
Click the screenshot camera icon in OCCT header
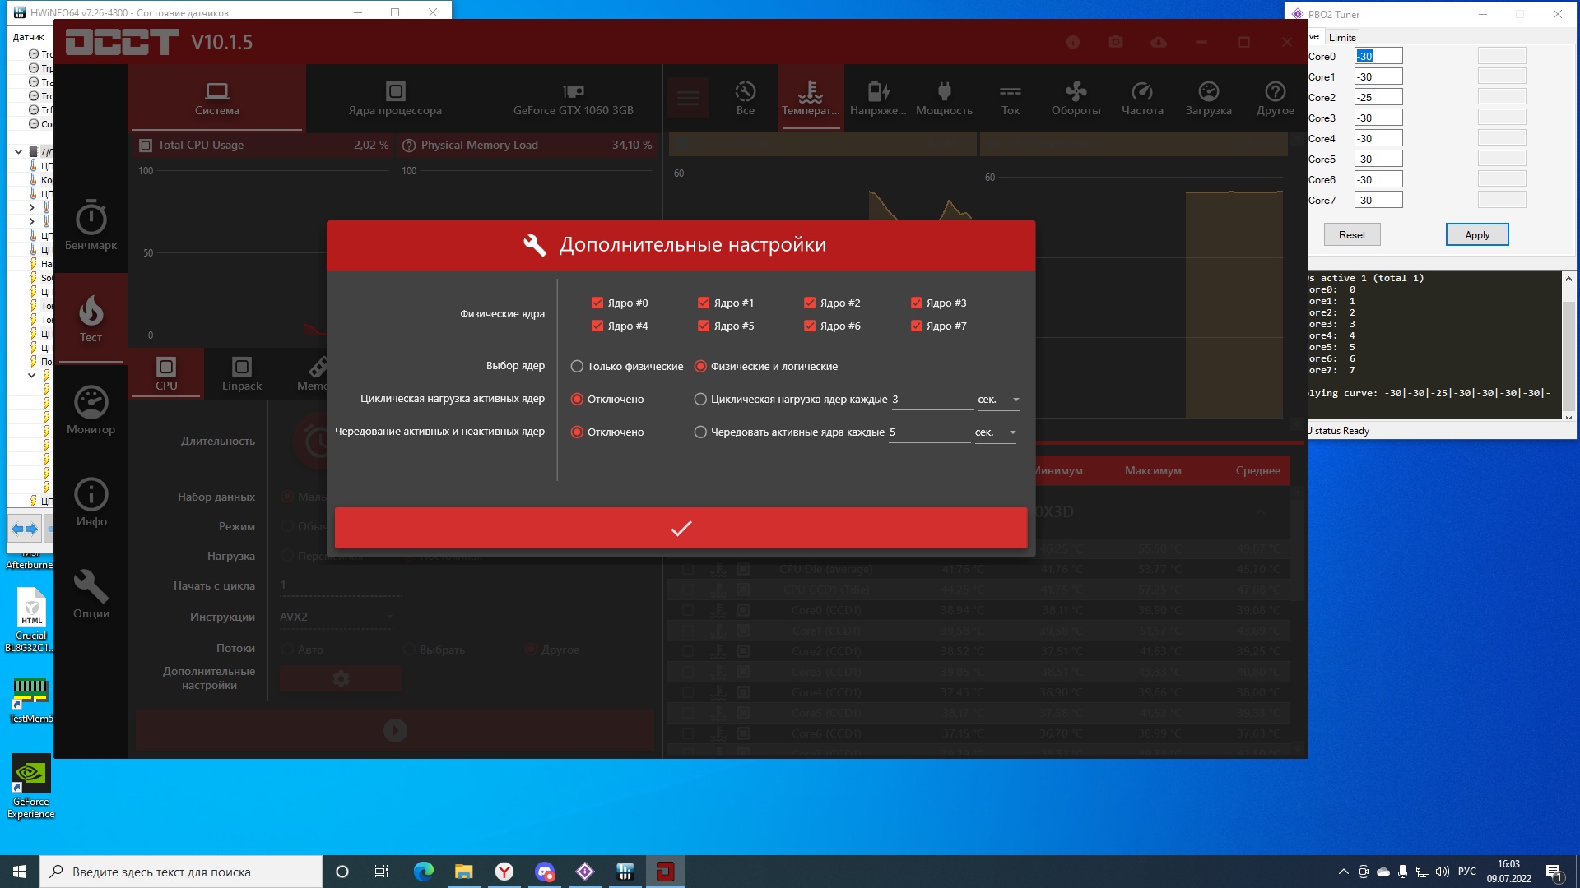point(1116,42)
